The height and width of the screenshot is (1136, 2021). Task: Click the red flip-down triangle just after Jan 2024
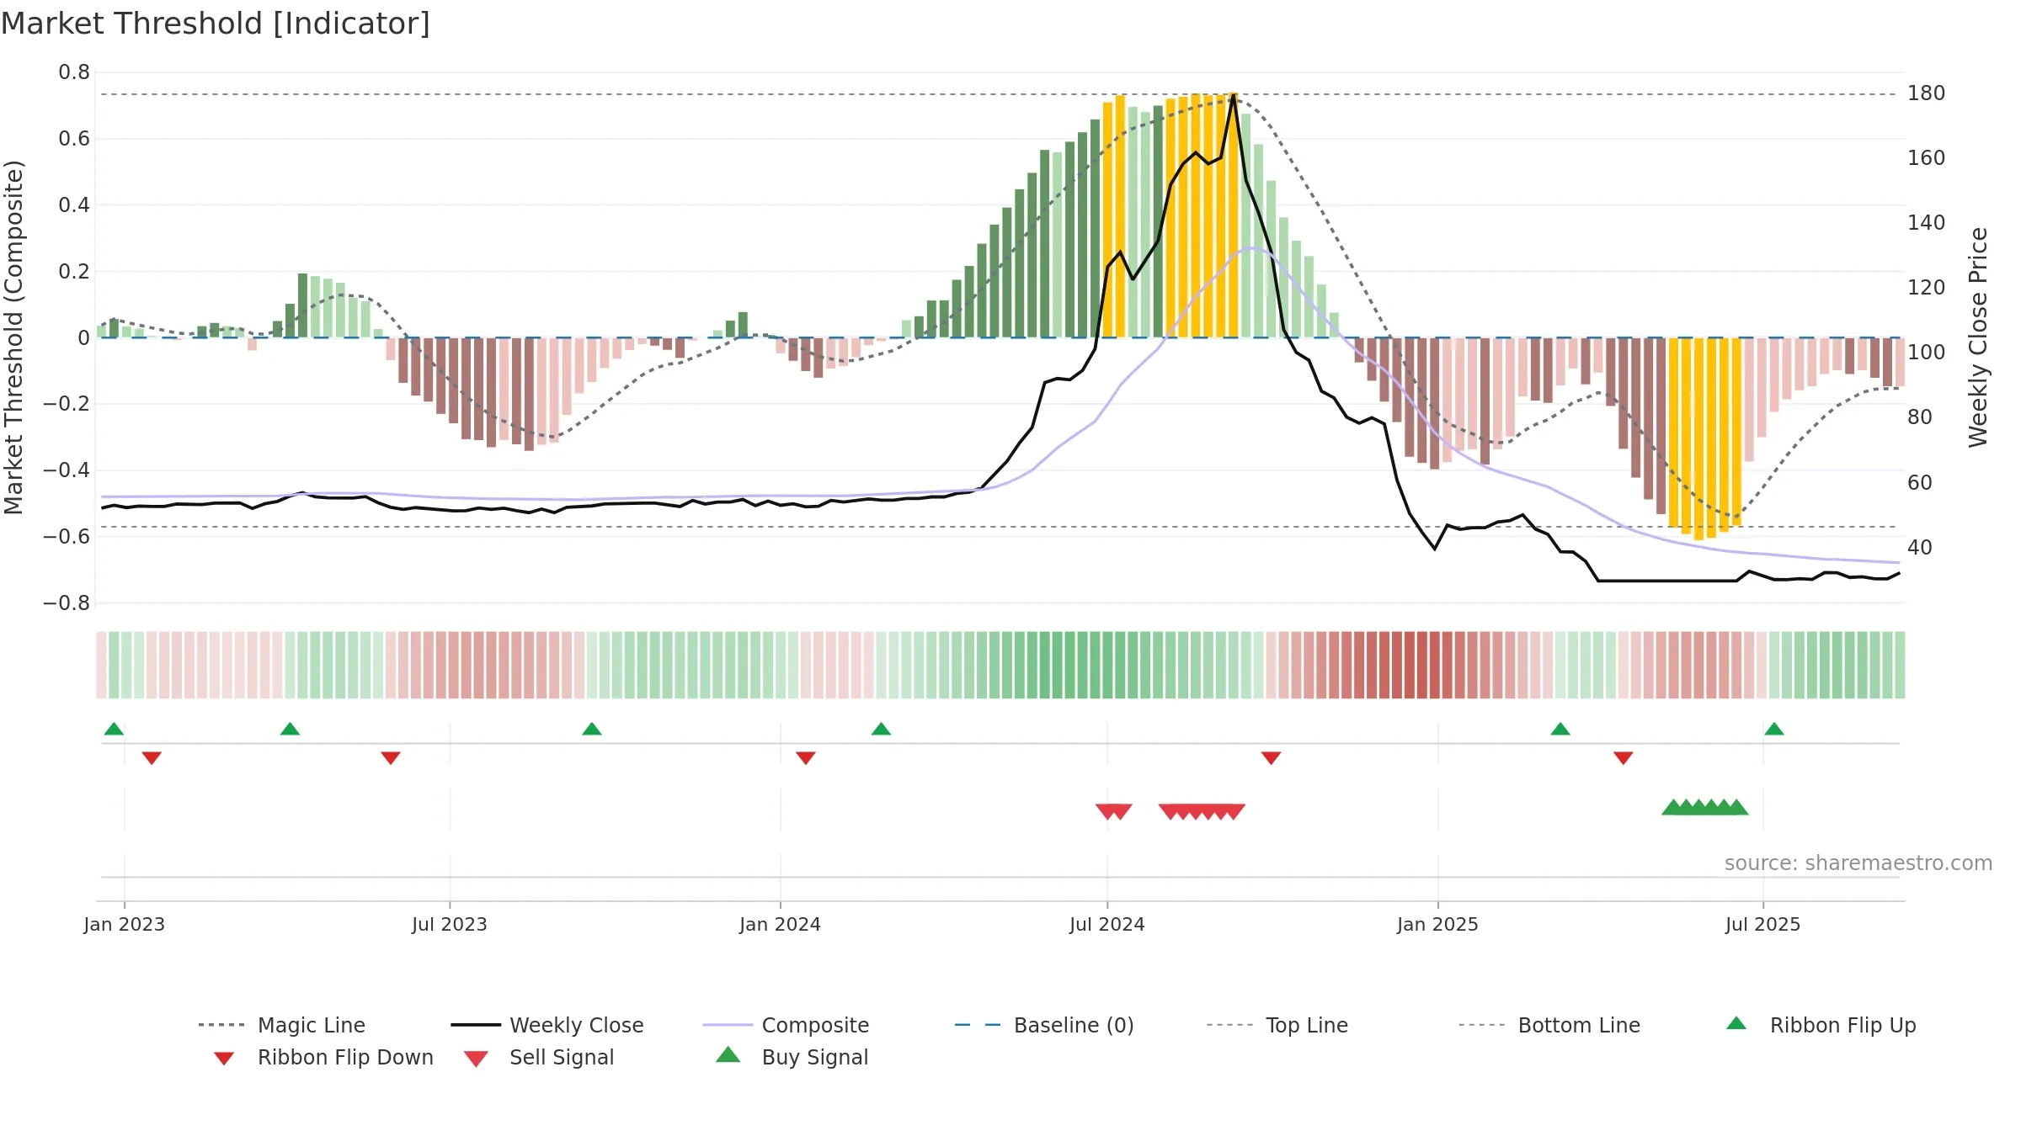806,758
